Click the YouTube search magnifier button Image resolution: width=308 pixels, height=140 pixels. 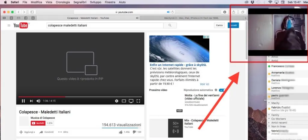(x=170, y=25)
